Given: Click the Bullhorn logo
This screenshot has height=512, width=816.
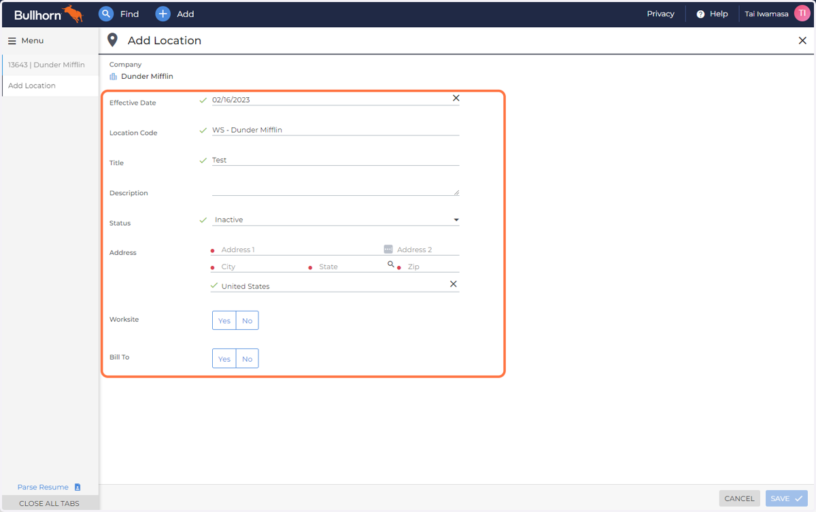Looking at the screenshot, I should (x=49, y=14).
